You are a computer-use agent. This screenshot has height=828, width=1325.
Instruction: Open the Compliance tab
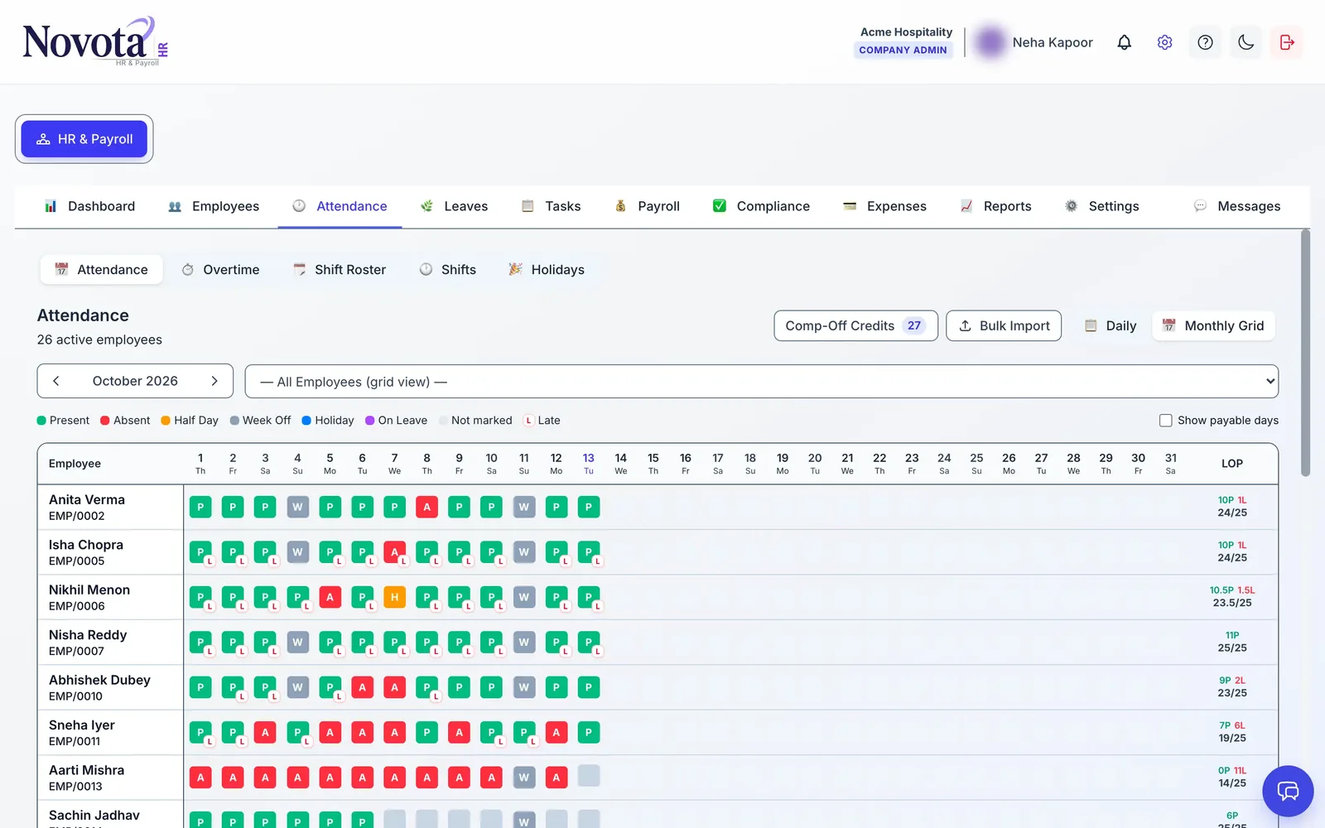pyautogui.click(x=761, y=206)
